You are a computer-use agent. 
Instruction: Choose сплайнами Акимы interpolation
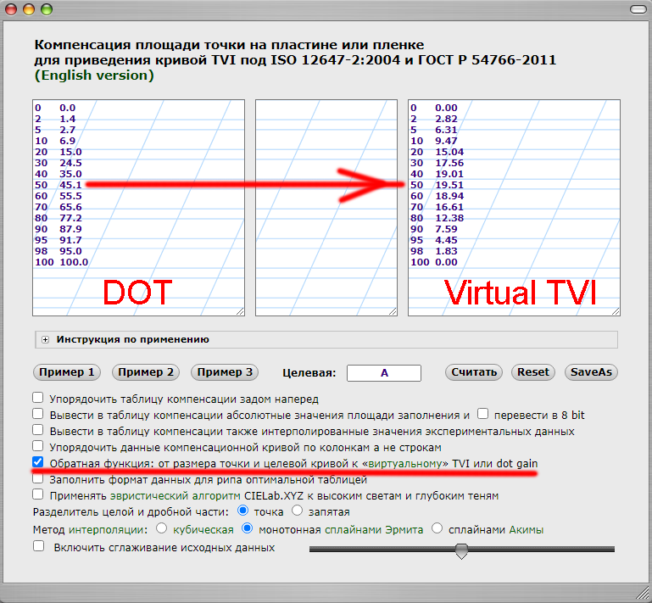pos(437,528)
